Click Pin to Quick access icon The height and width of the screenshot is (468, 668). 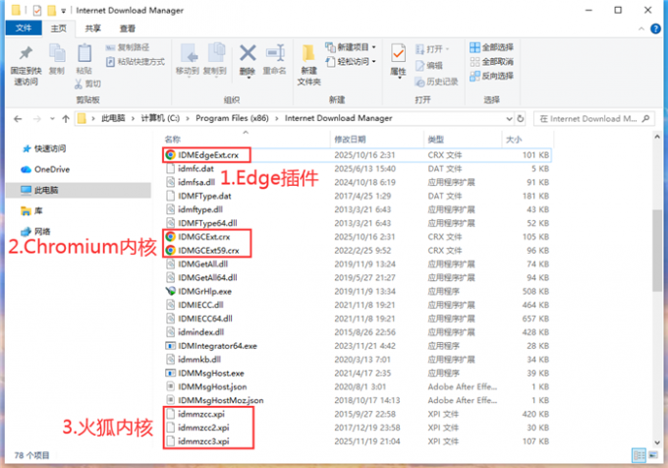(26, 53)
